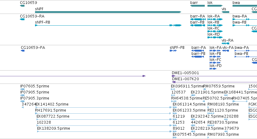257x139 pixels.
Task: Click the bwa-RA transcript label
Action: [x=240, y=16]
